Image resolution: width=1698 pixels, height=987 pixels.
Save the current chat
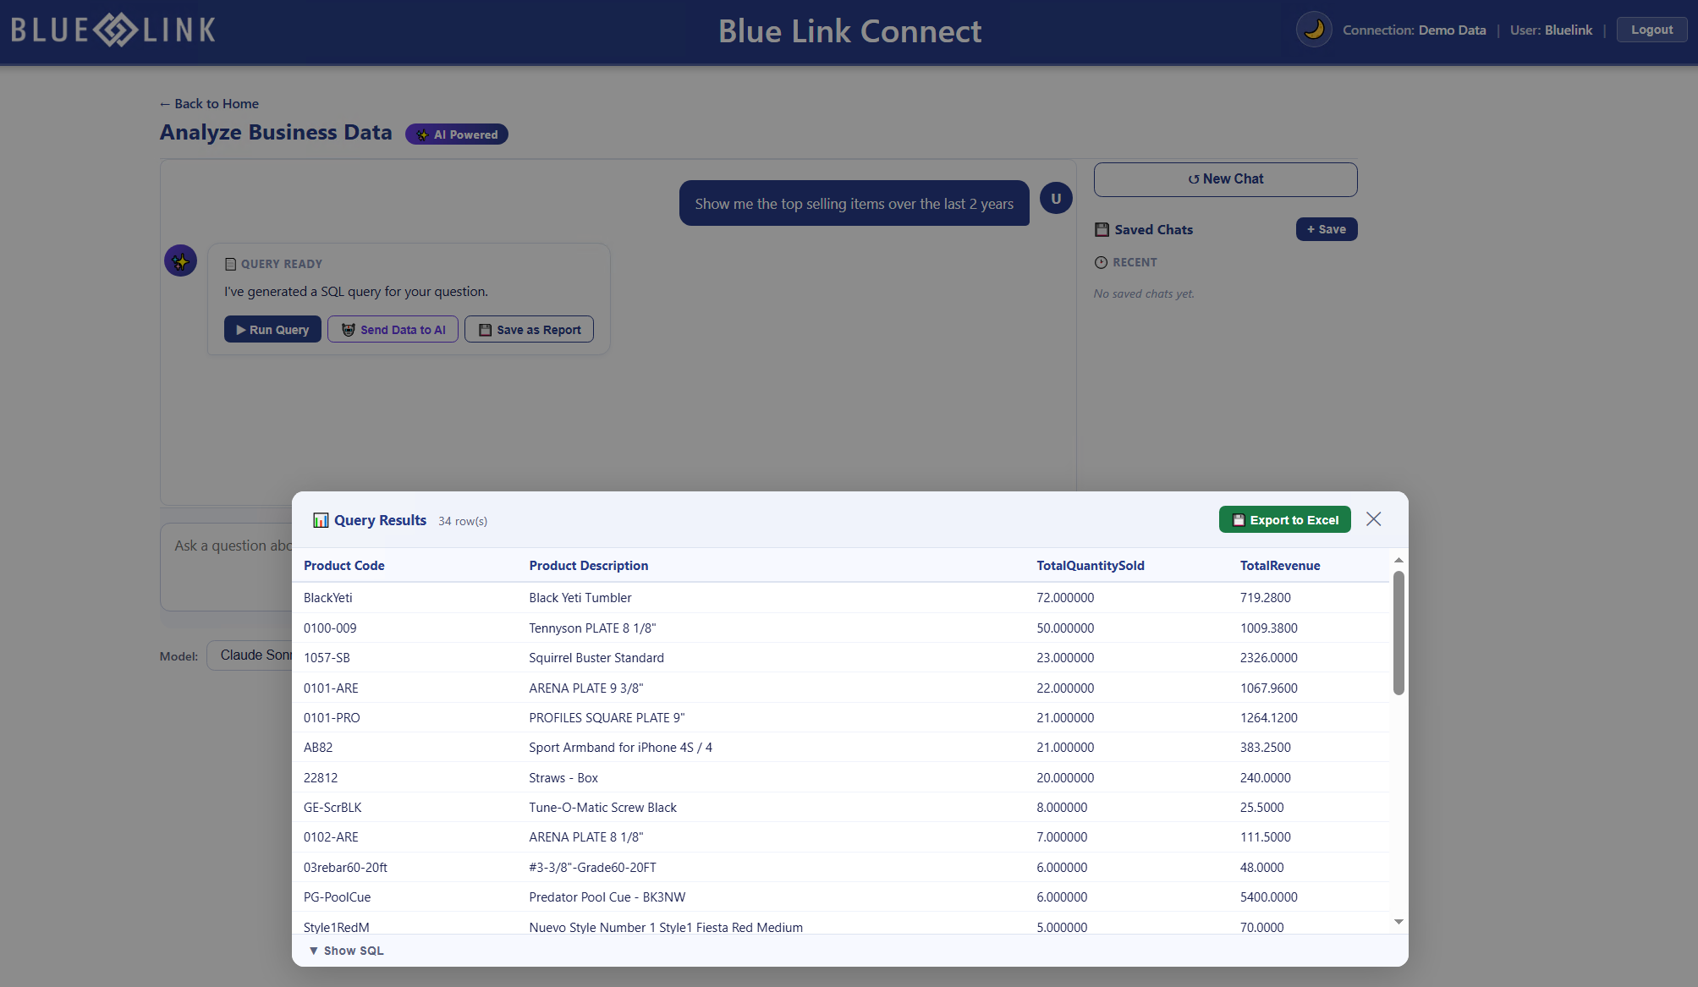click(x=1326, y=229)
